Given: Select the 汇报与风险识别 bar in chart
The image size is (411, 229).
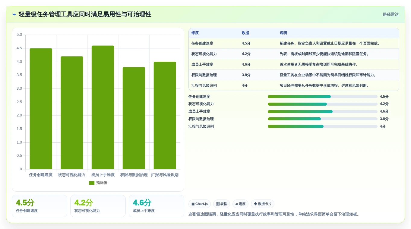Looking at the screenshot, I should click(x=165, y=116).
